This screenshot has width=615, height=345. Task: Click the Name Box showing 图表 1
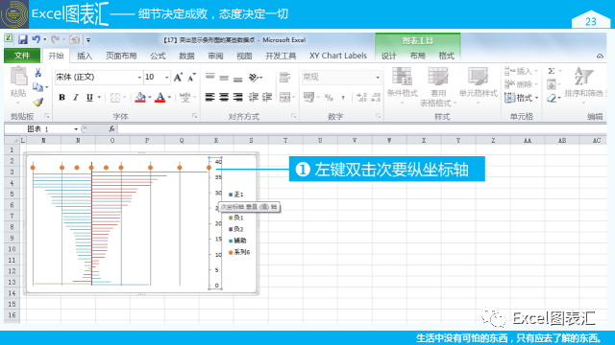click(x=41, y=128)
